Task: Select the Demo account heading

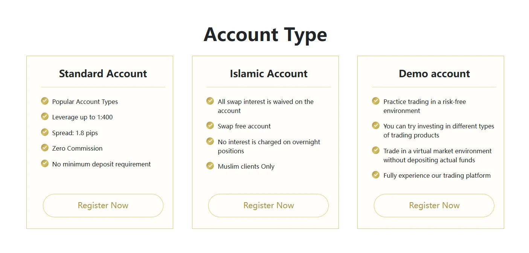Action: point(434,73)
